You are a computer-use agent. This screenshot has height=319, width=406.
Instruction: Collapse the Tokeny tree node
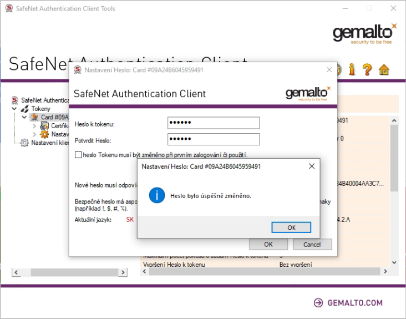tap(14, 109)
